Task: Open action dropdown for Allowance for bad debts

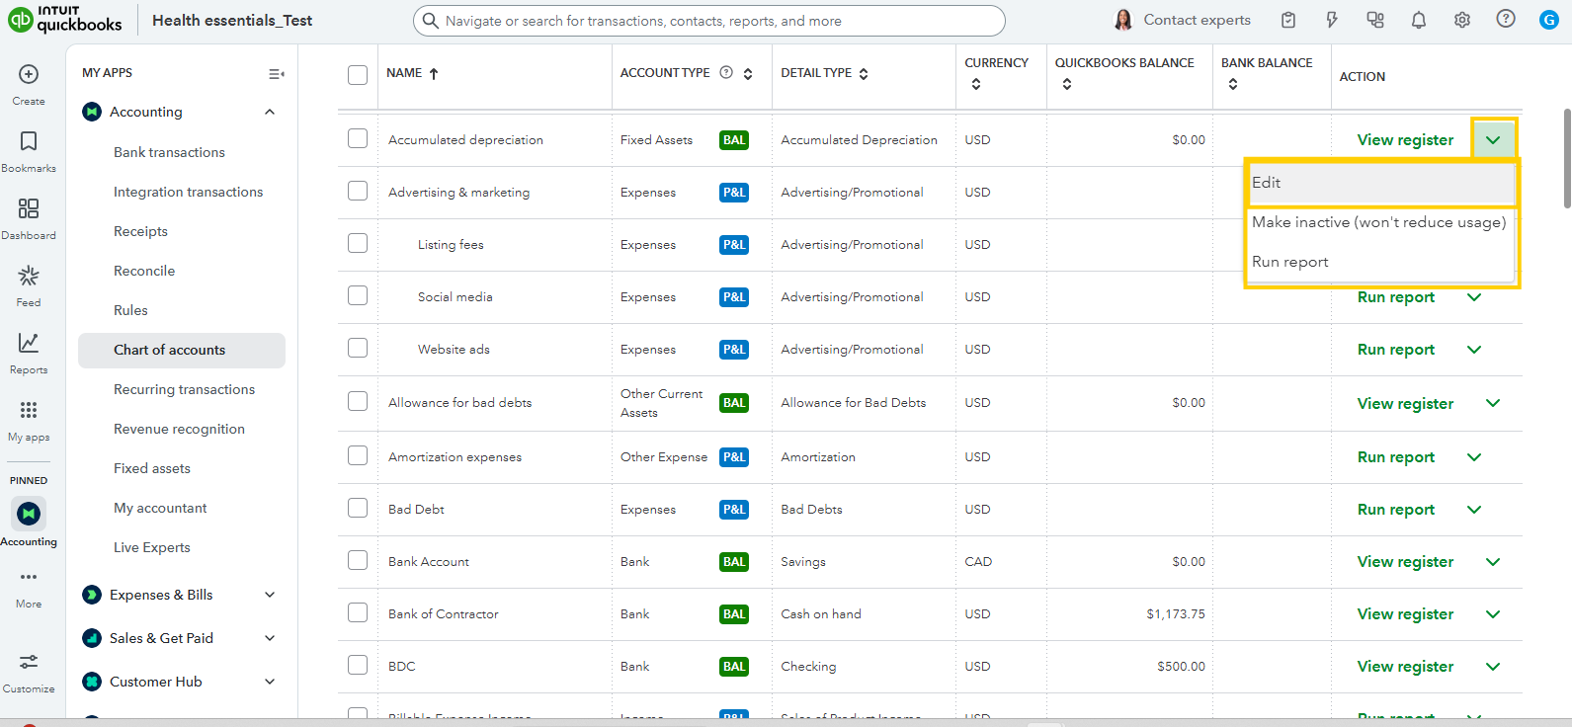Action: (1493, 403)
